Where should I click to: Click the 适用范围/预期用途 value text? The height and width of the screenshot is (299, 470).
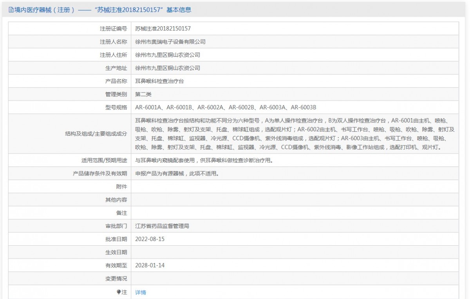pyautogui.click(x=204, y=160)
